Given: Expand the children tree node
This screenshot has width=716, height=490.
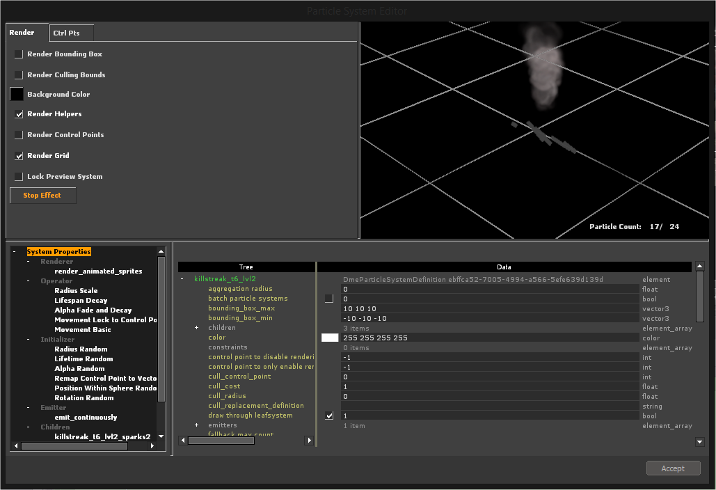Looking at the screenshot, I should point(196,328).
